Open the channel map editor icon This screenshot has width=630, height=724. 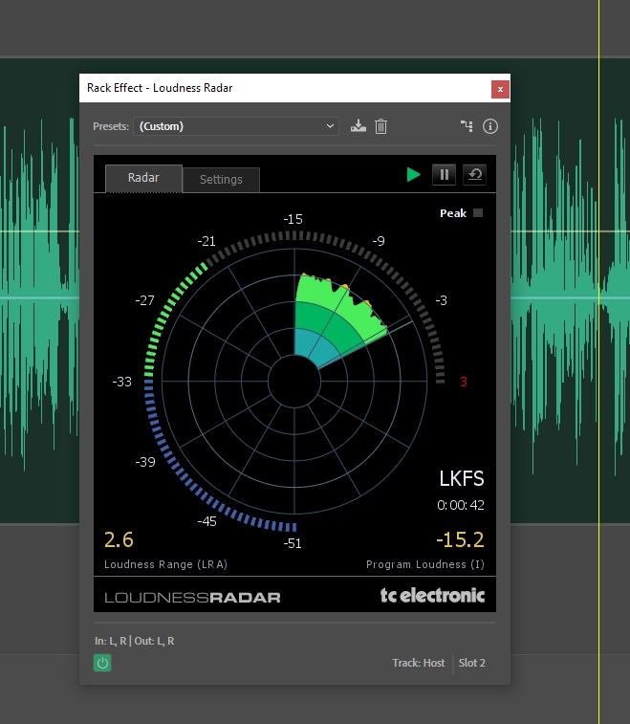point(467,126)
